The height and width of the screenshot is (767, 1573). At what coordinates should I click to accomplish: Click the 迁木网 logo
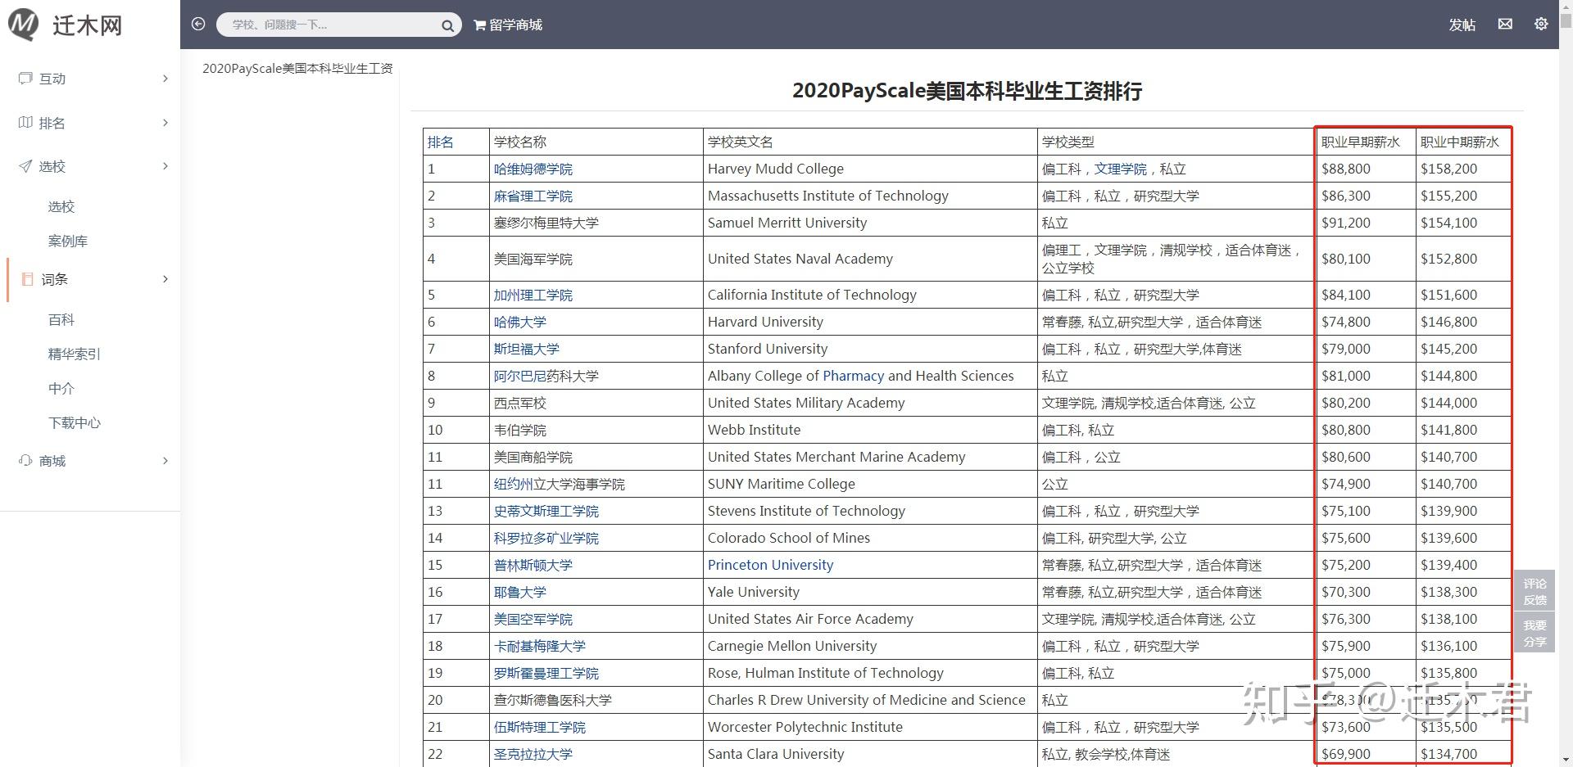pyautogui.click(x=66, y=25)
